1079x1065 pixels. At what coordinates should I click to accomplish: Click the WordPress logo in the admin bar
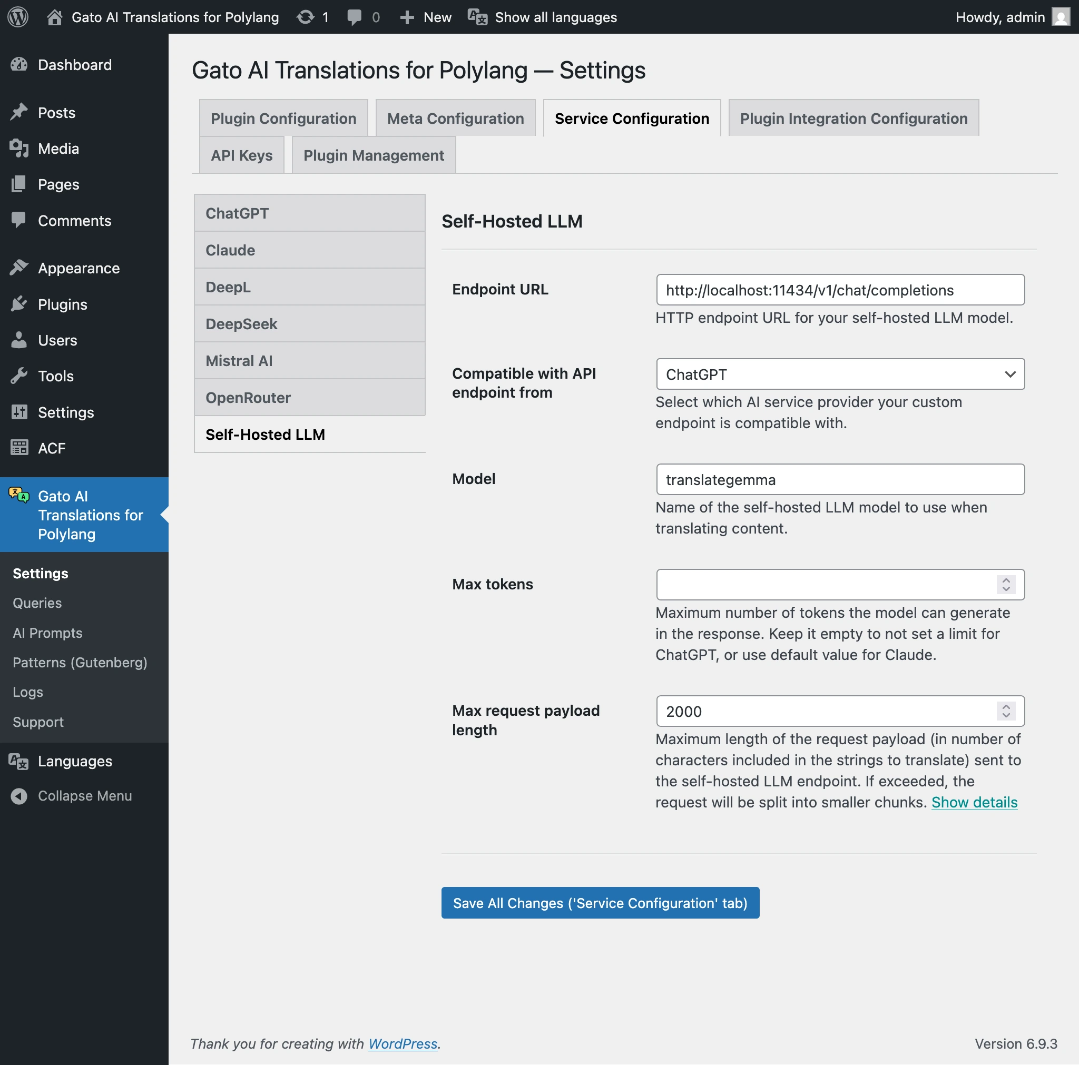pyautogui.click(x=18, y=17)
